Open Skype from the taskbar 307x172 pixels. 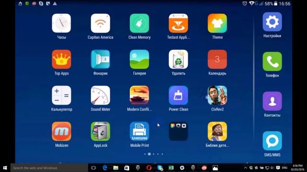pos(160,168)
